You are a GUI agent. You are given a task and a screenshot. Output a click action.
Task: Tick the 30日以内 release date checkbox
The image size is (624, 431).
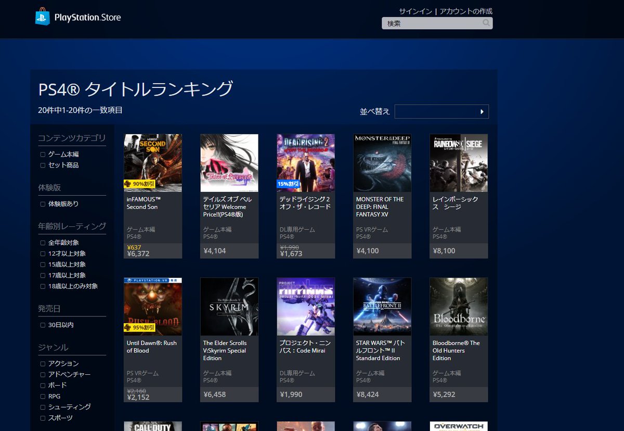pos(43,325)
